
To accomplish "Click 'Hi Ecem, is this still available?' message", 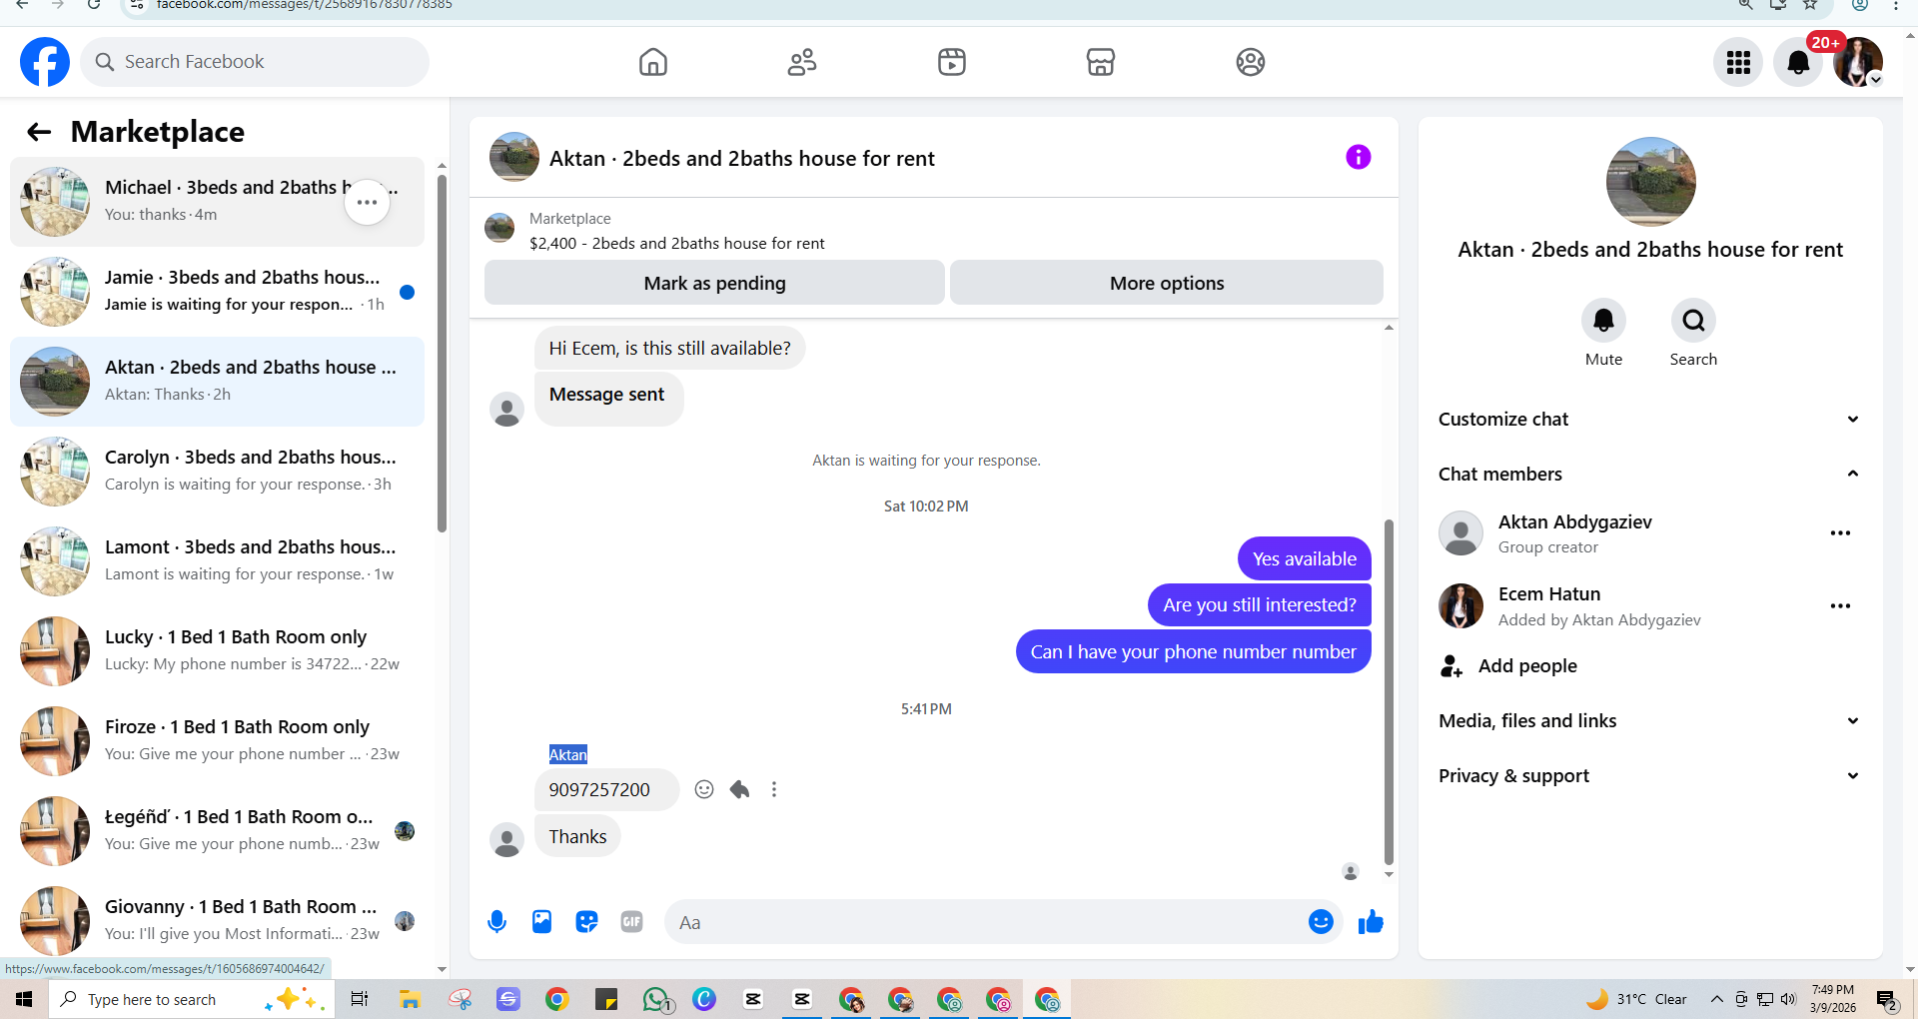I will pos(669,348).
